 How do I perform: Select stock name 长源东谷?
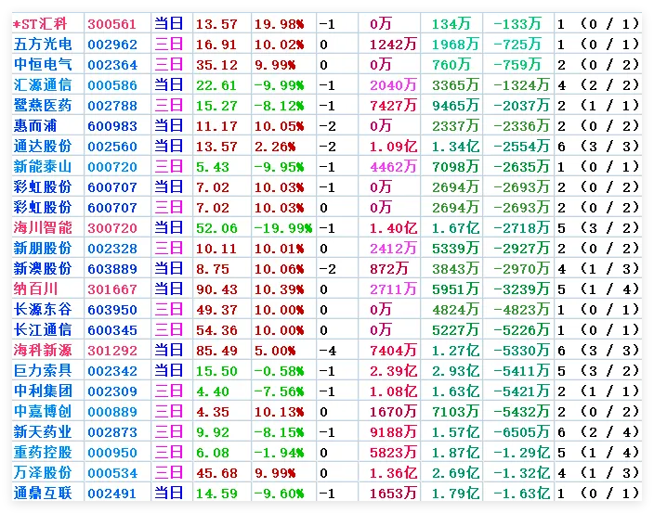43,310
